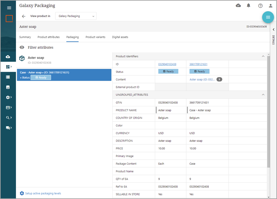The image size is (277, 199).
Task: Switch to the Product attributes tab
Action: point(49,37)
